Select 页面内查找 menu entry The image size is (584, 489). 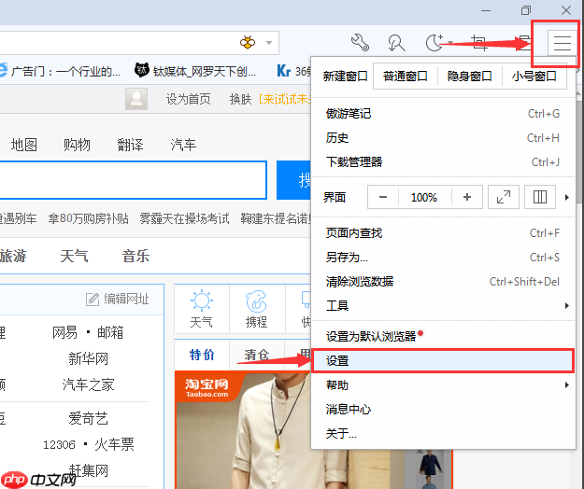coord(443,233)
